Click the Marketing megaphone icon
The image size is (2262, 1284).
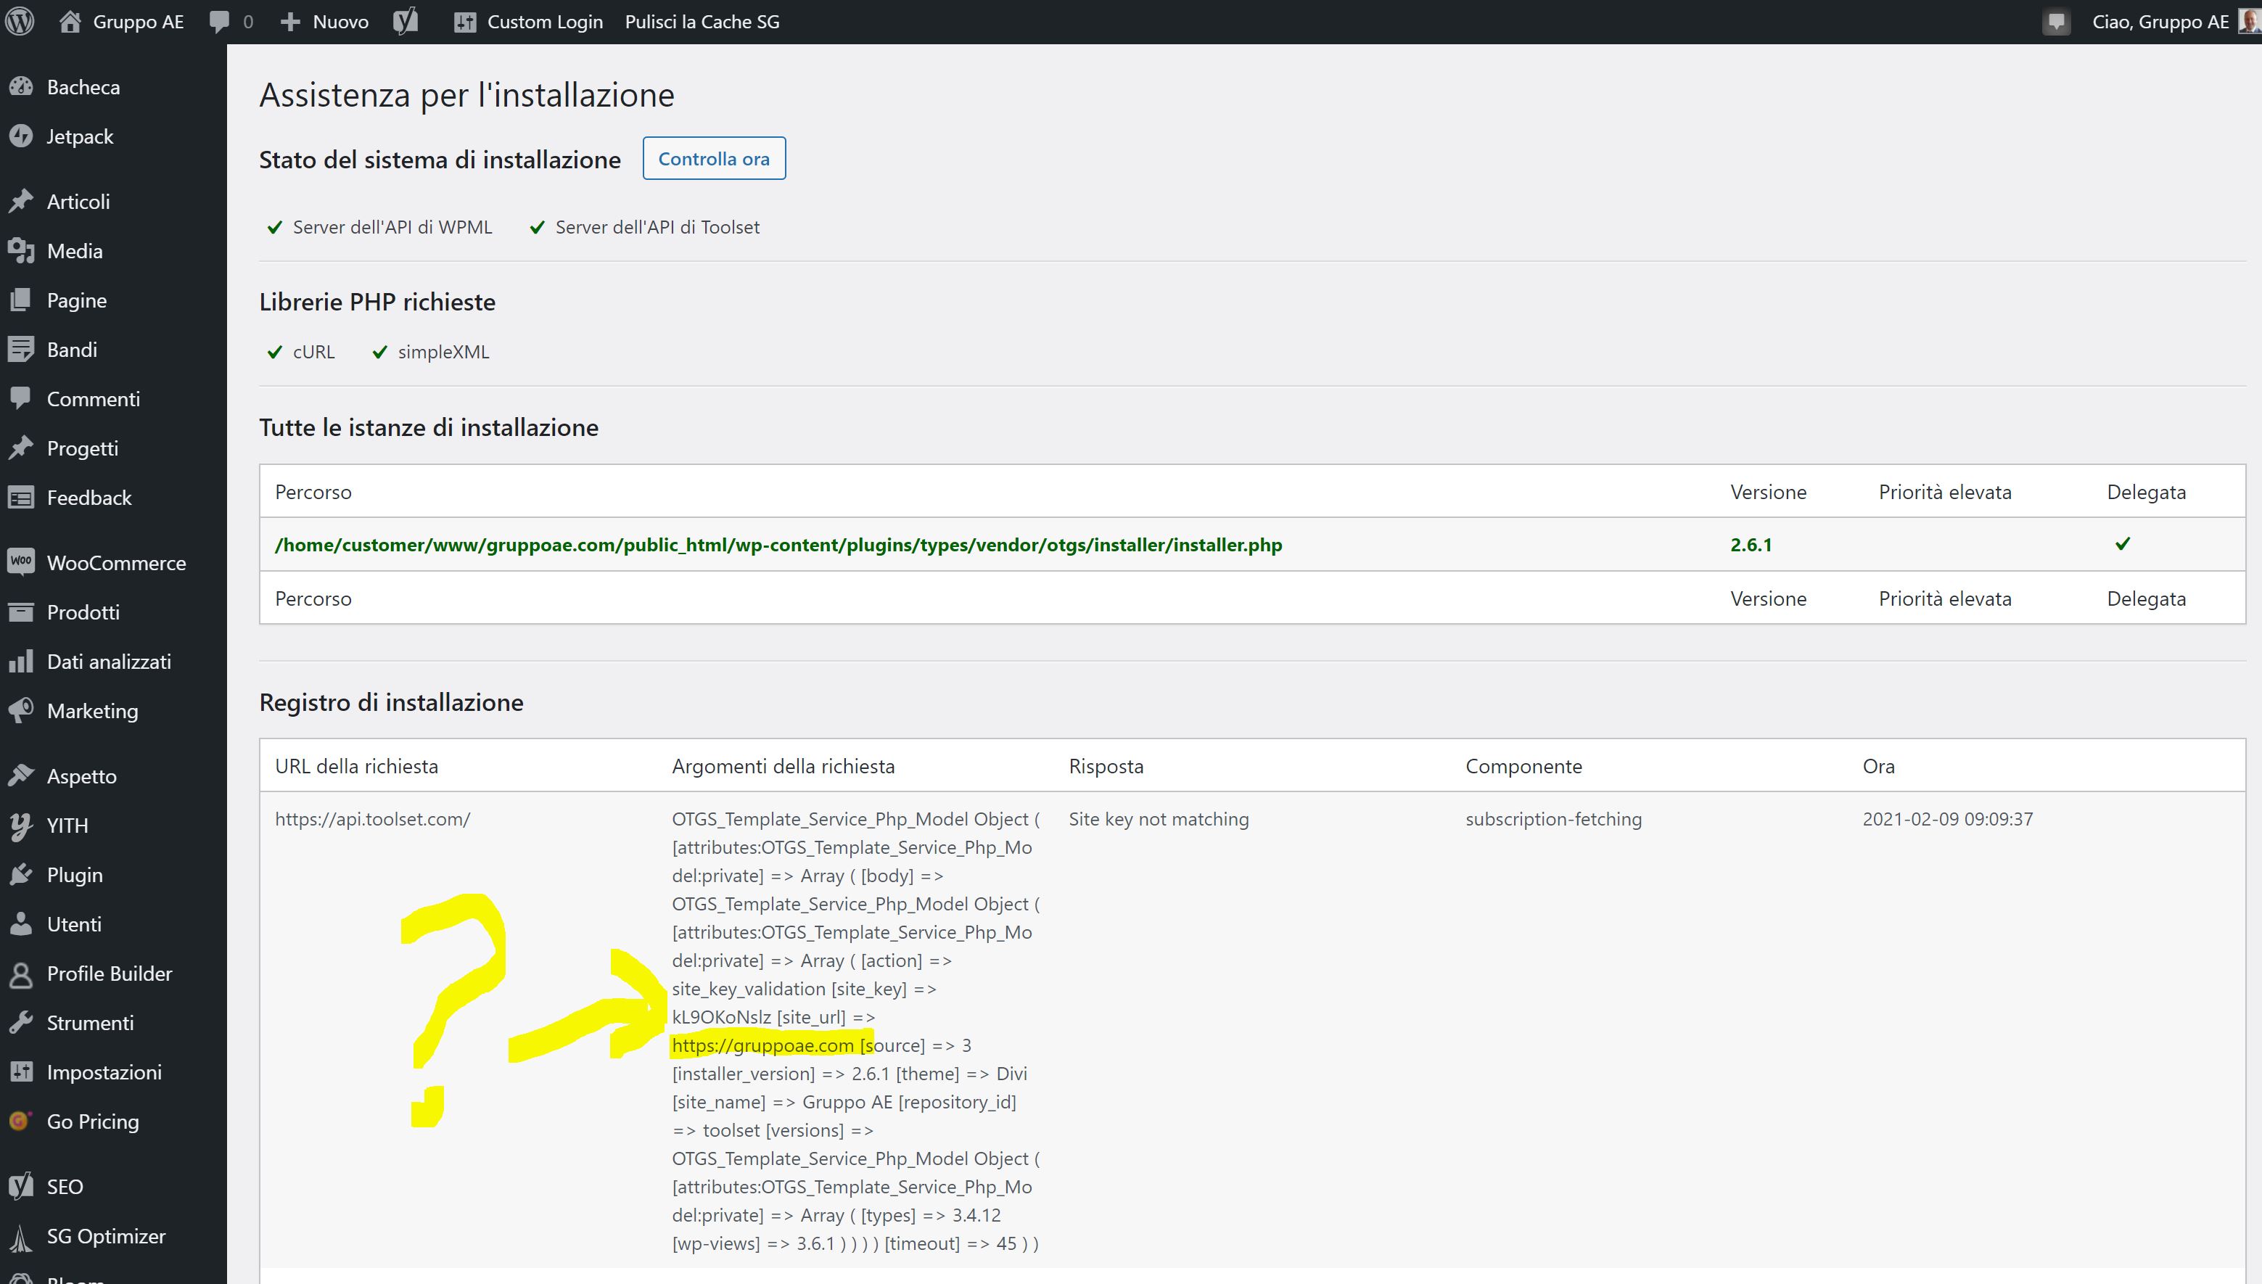[21, 711]
